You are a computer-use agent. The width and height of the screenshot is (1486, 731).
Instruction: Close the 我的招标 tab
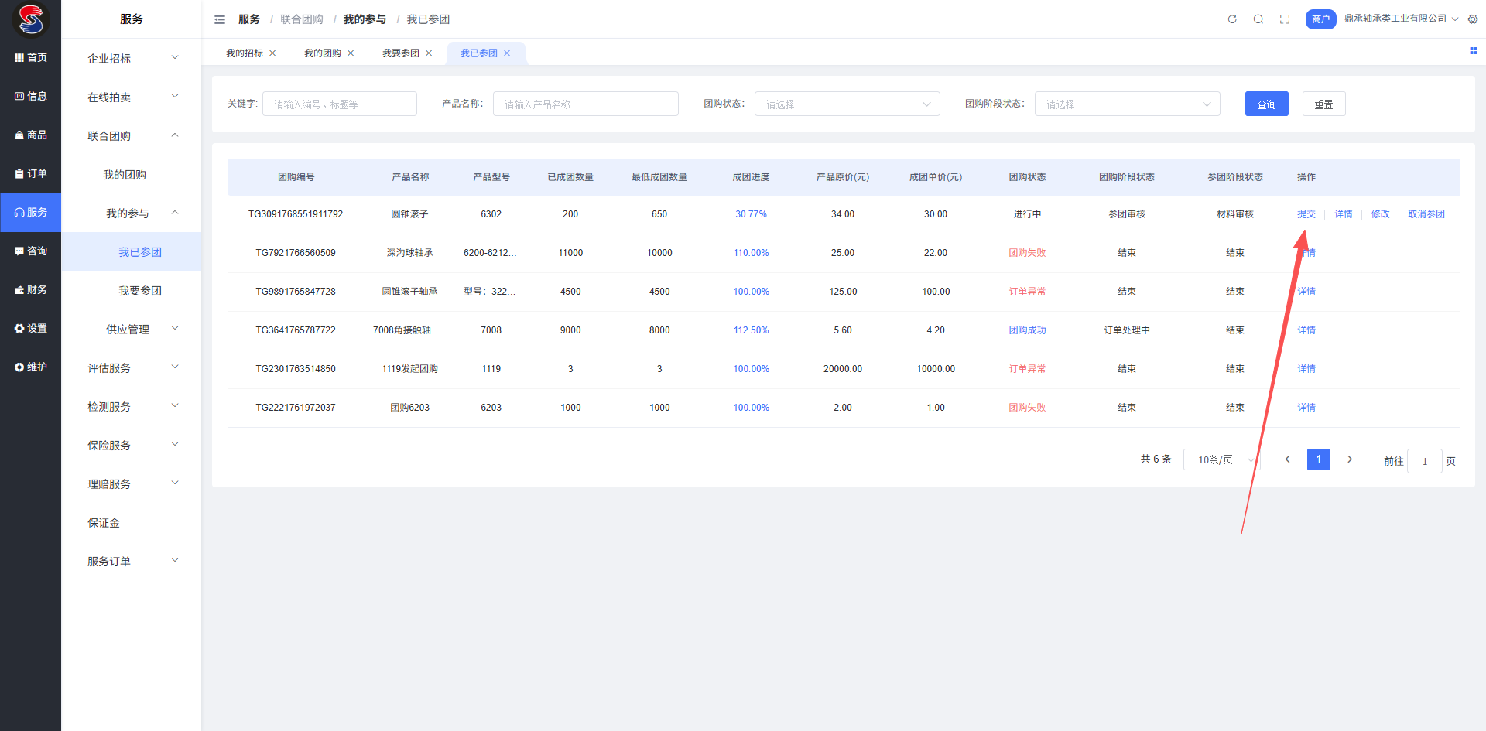pyautogui.click(x=272, y=53)
